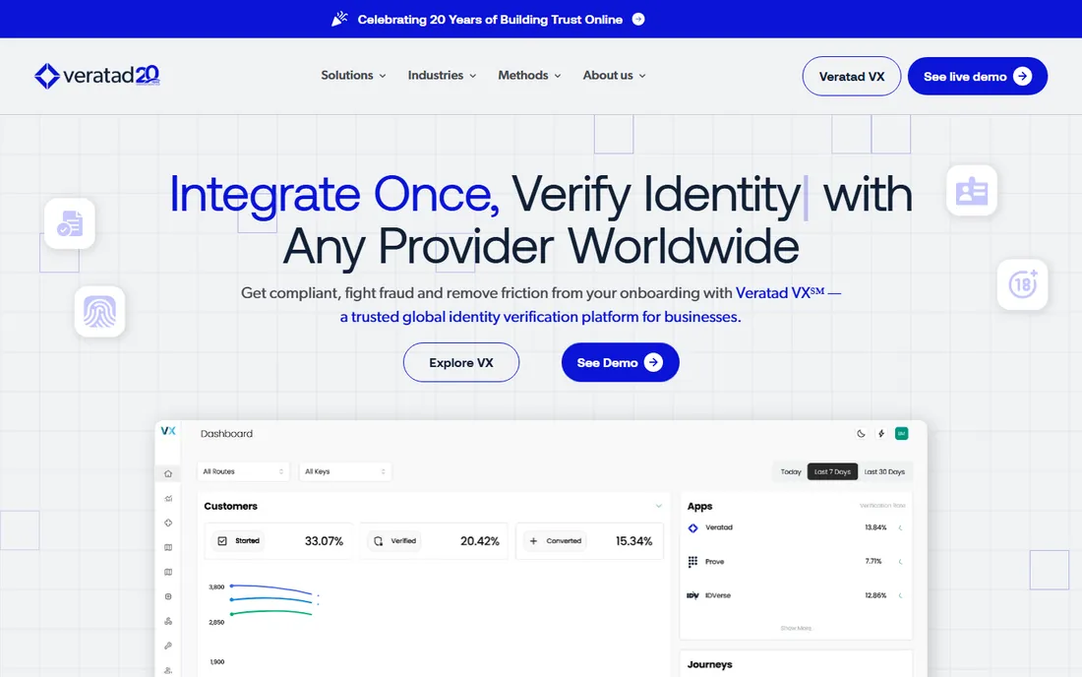Click the arrow icon inside See live demo
Image resolution: width=1082 pixels, height=677 pixels.
pyautogui.click(x=1023, y=76)
